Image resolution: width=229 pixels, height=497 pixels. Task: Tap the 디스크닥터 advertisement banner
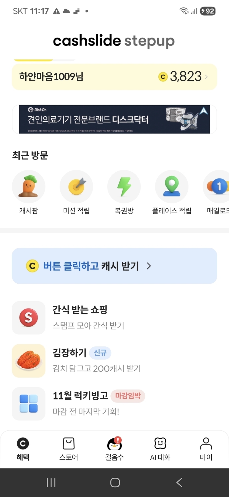point(115,119)
